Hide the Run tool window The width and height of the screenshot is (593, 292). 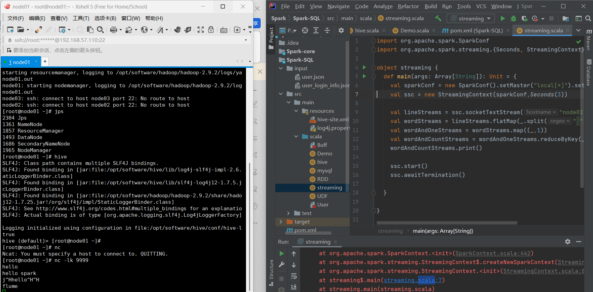579,242
